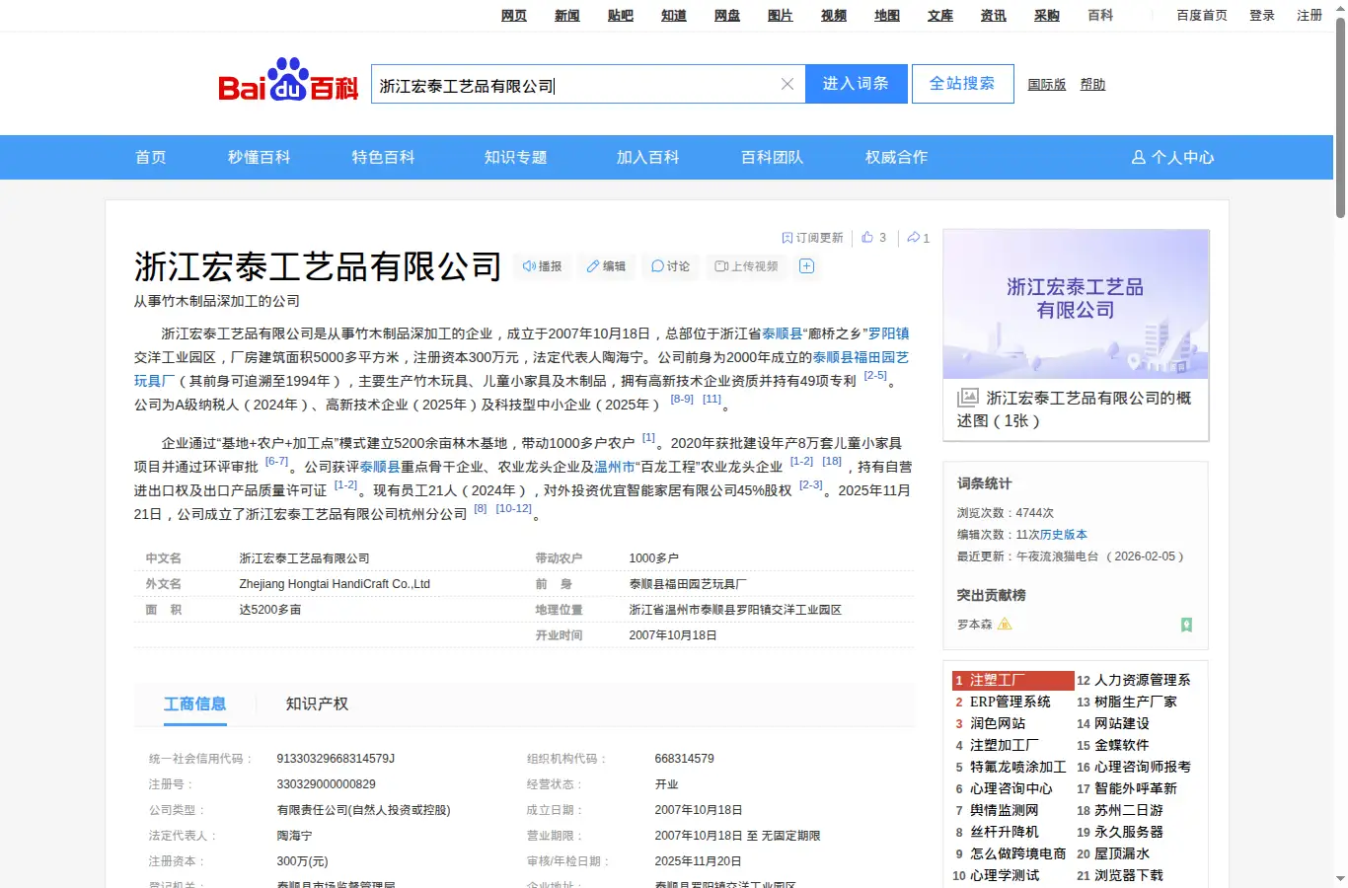Open the 帮助 help link
Image resolution: width=1348 pixels, height=888 pixels.
click(x=1092, y=85)
